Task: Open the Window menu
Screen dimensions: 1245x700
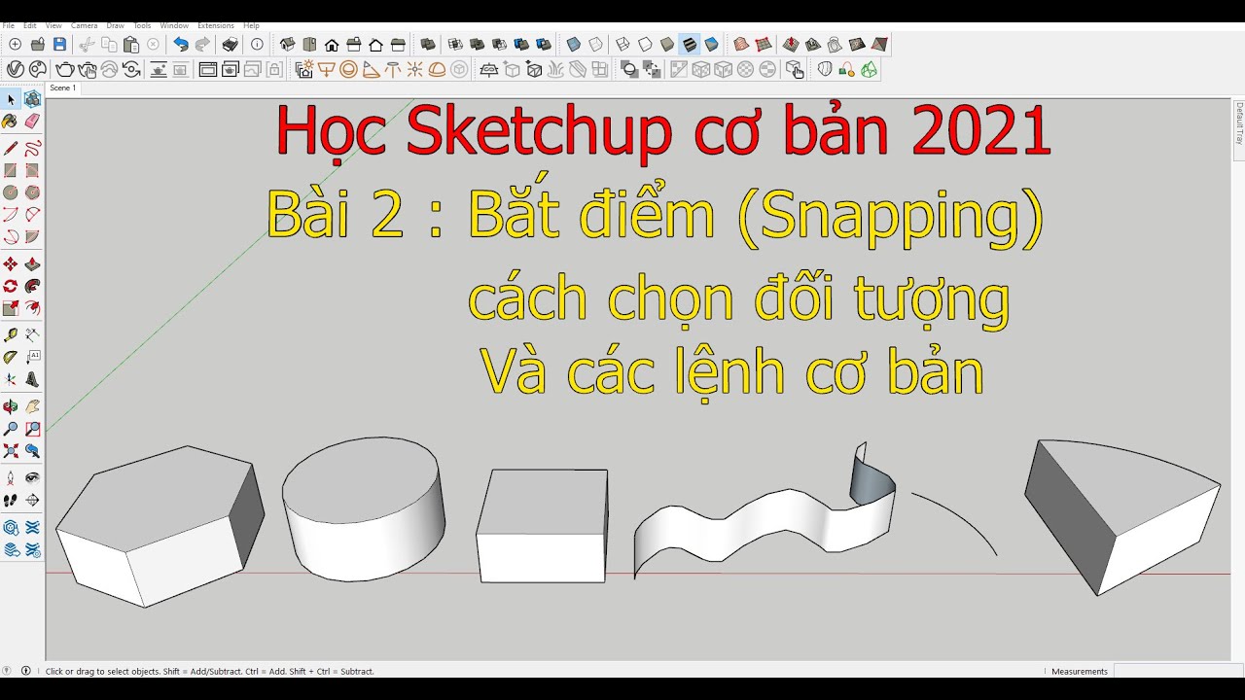Action: (x=174, y=25)
